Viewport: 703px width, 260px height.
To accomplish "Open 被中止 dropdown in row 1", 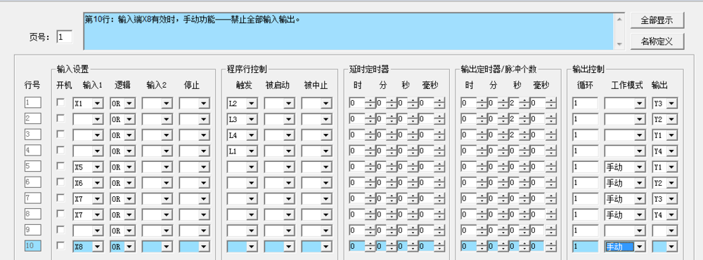I will click(x=316, y=103).
